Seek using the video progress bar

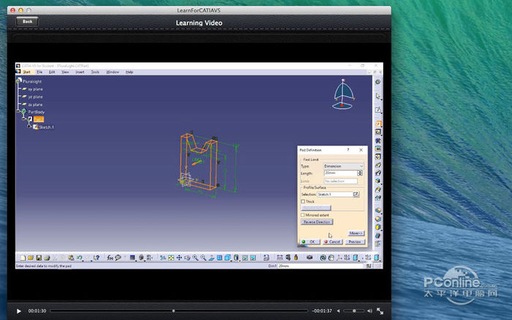(x=173, y=311)
